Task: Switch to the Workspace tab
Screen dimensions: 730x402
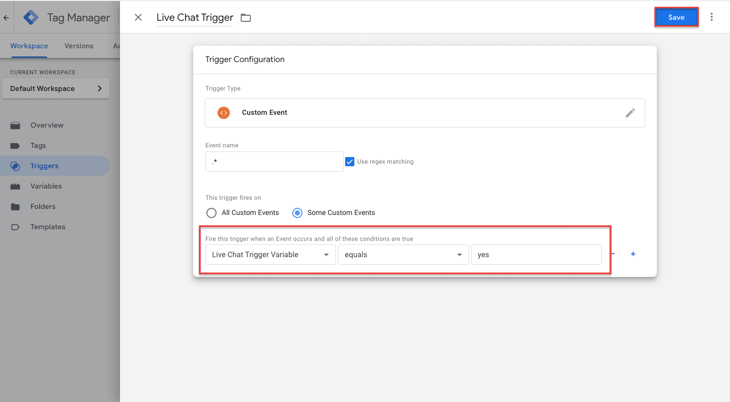Action: [x=29, y=46]
